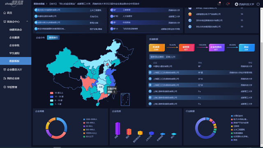The width and height of the screenshot is (263, 148).
Task: Open the notification bell icon
Action: tap(219, 4)
